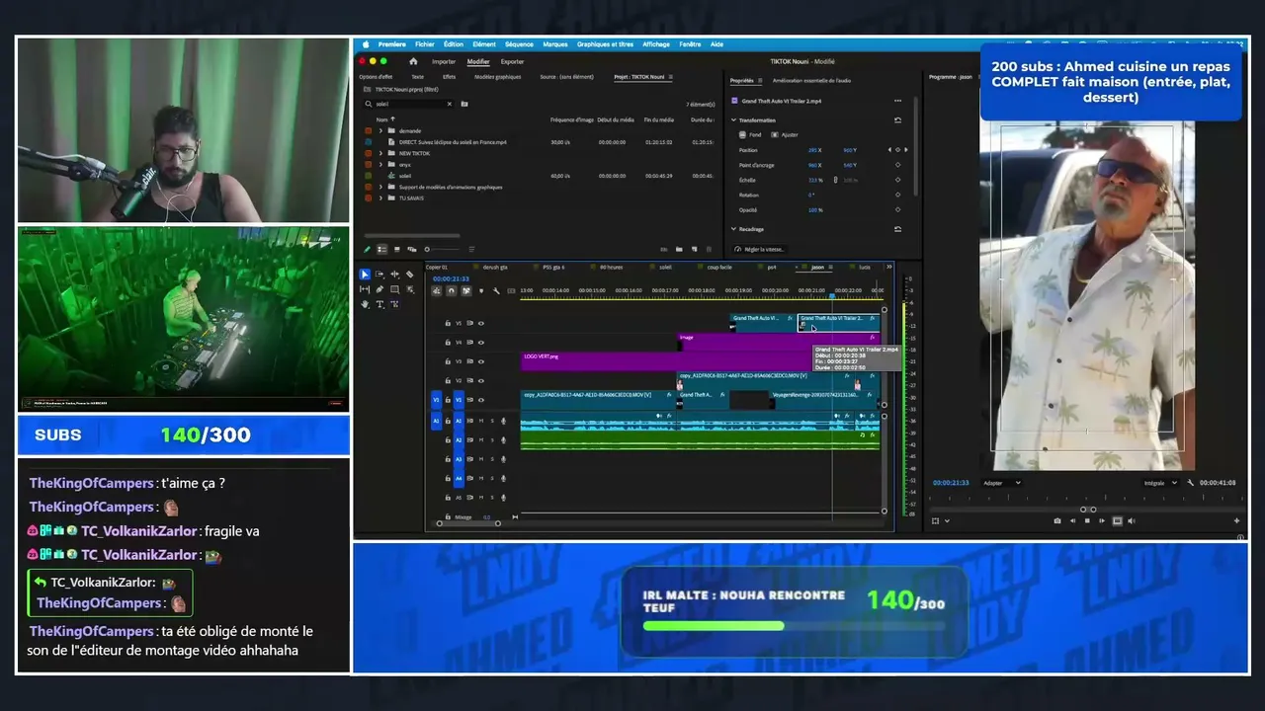This screenshot has height=711, width=1265.
Task: Click the Ajuster button
Action: (785, 134)
